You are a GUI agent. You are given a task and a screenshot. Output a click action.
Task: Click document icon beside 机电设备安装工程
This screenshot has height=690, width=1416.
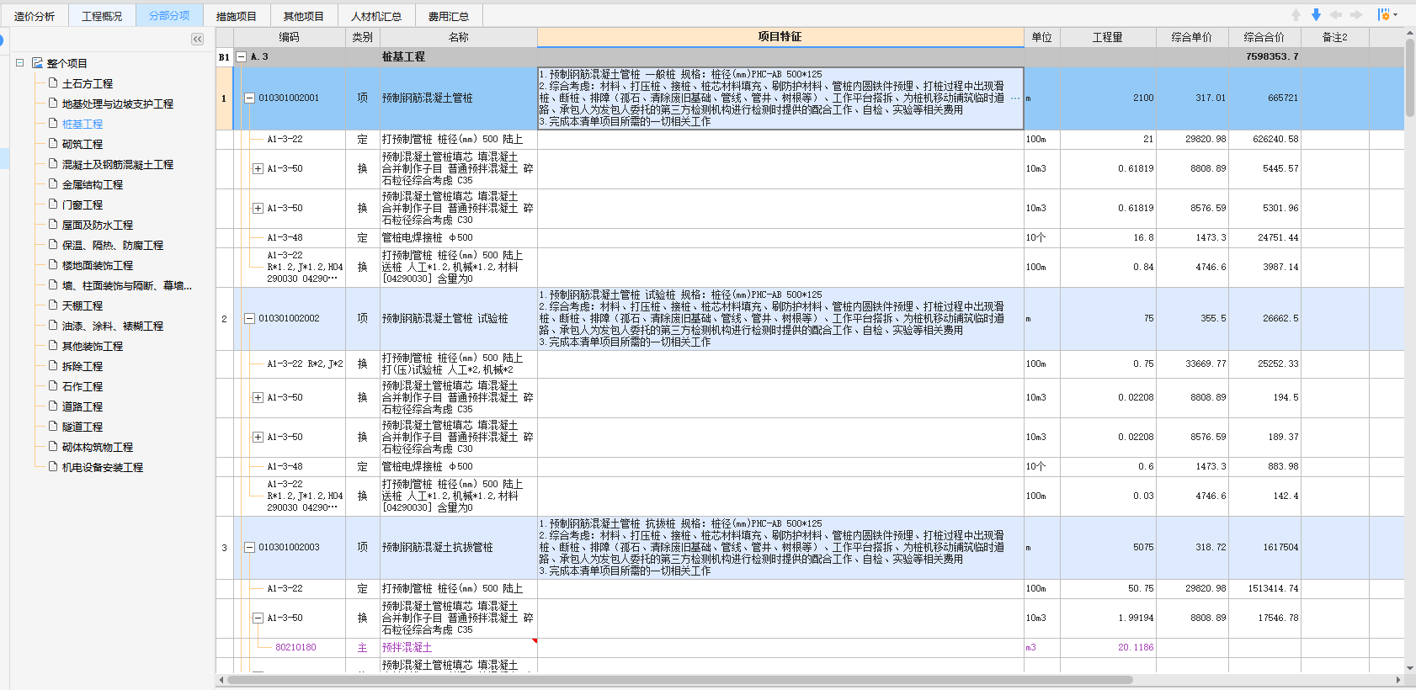(53, 467)
